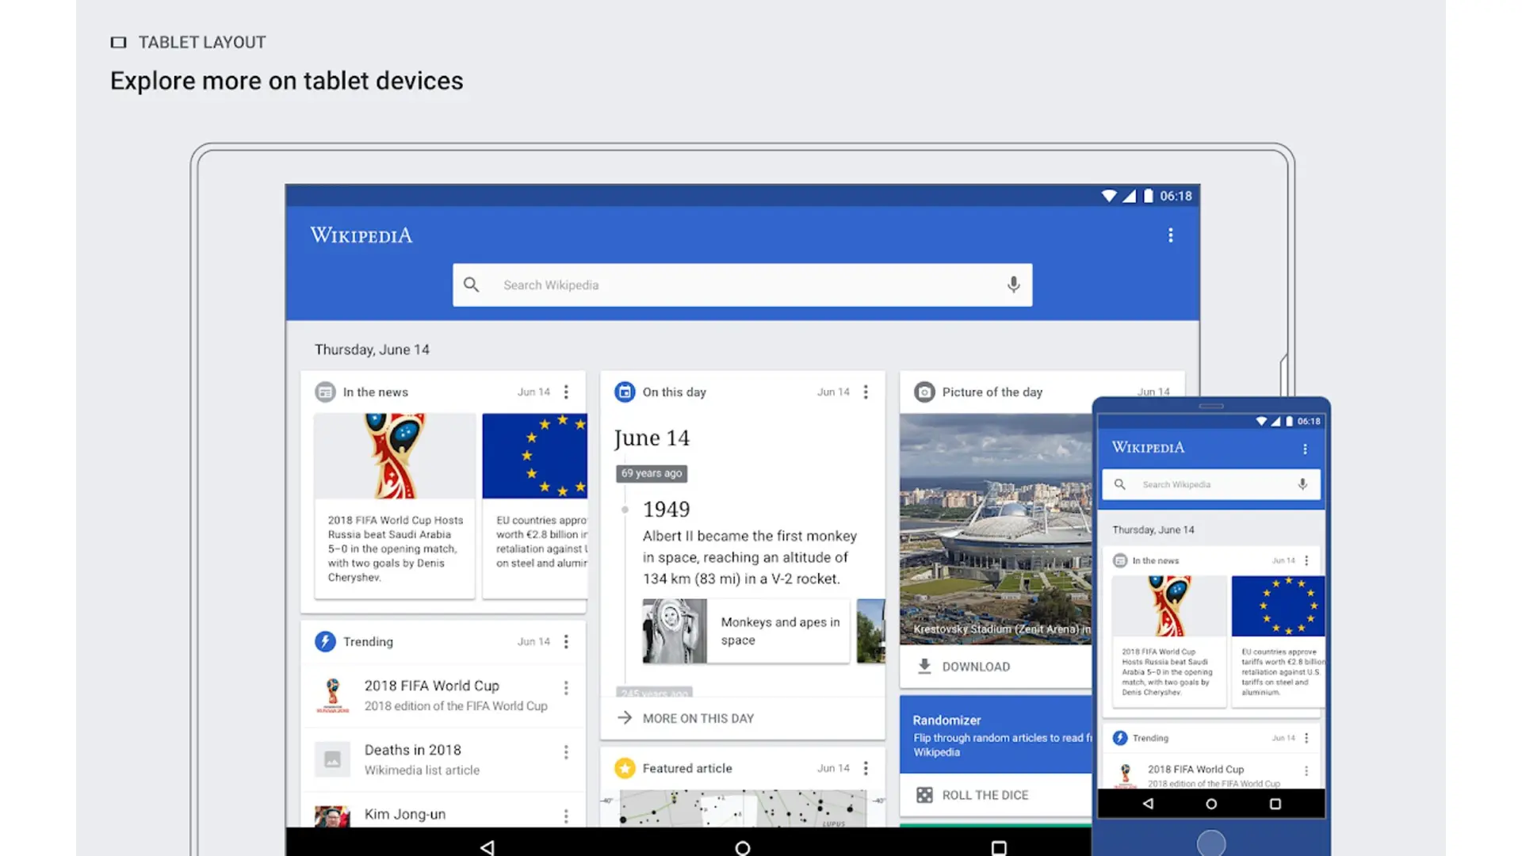Click the dice icon beside Roll the Dice
Viewport: 1522px width, 856px height.
coord(924,795)
